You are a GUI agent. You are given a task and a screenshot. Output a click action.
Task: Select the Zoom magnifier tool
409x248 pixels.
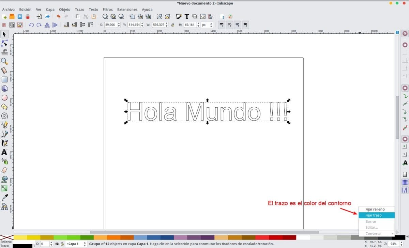point(4,61)
